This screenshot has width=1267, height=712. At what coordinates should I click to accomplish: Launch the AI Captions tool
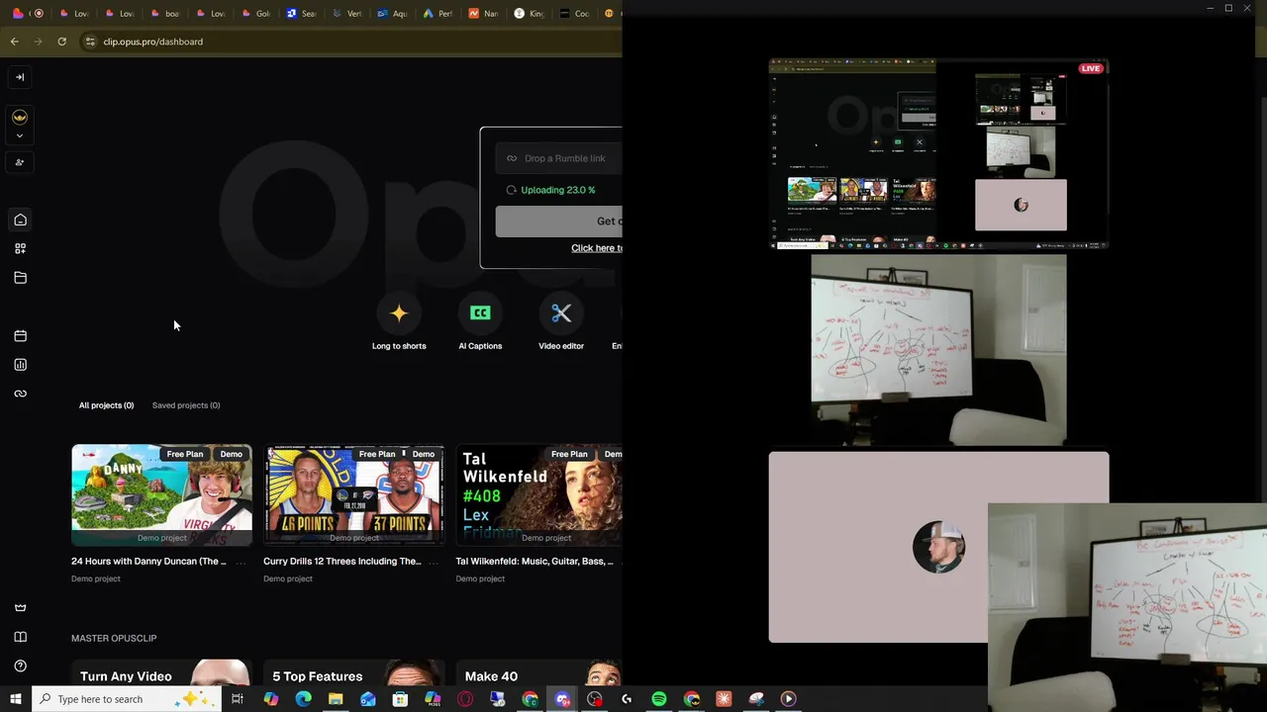480,322
